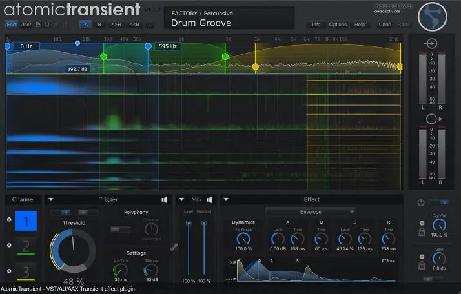Click the MeldaProduction round logo
The height and width of the screenshot is (294, 461).
tap(433, 17)
